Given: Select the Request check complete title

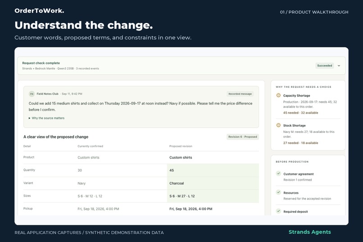Looking at the screenshot, I should [x=41, y=63].
